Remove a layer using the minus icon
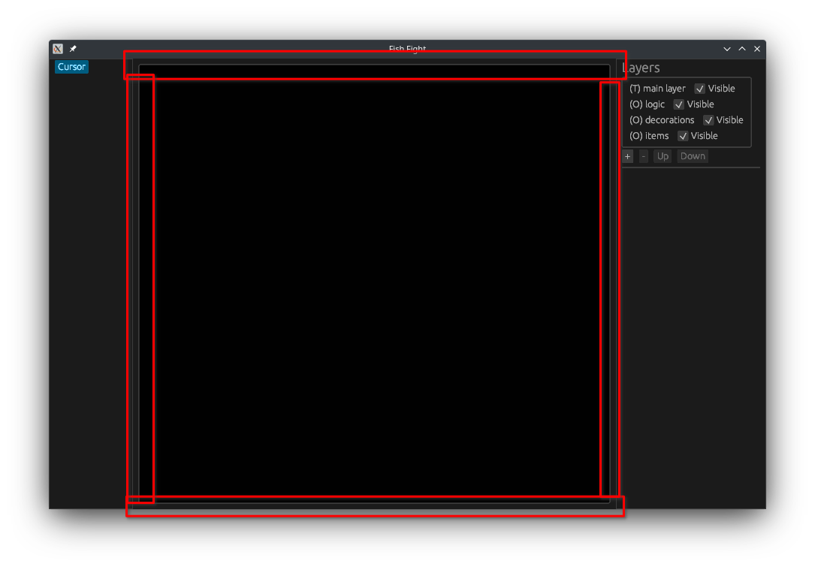Viewport: 815px width, 567px height. point(643,156)
